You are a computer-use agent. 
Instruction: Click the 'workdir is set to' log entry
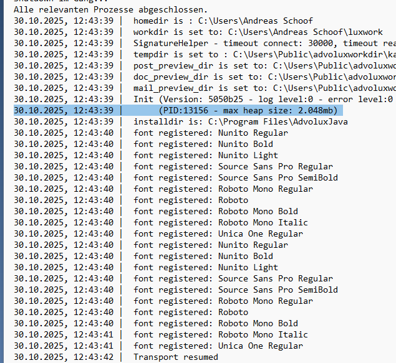click(258, 32)
